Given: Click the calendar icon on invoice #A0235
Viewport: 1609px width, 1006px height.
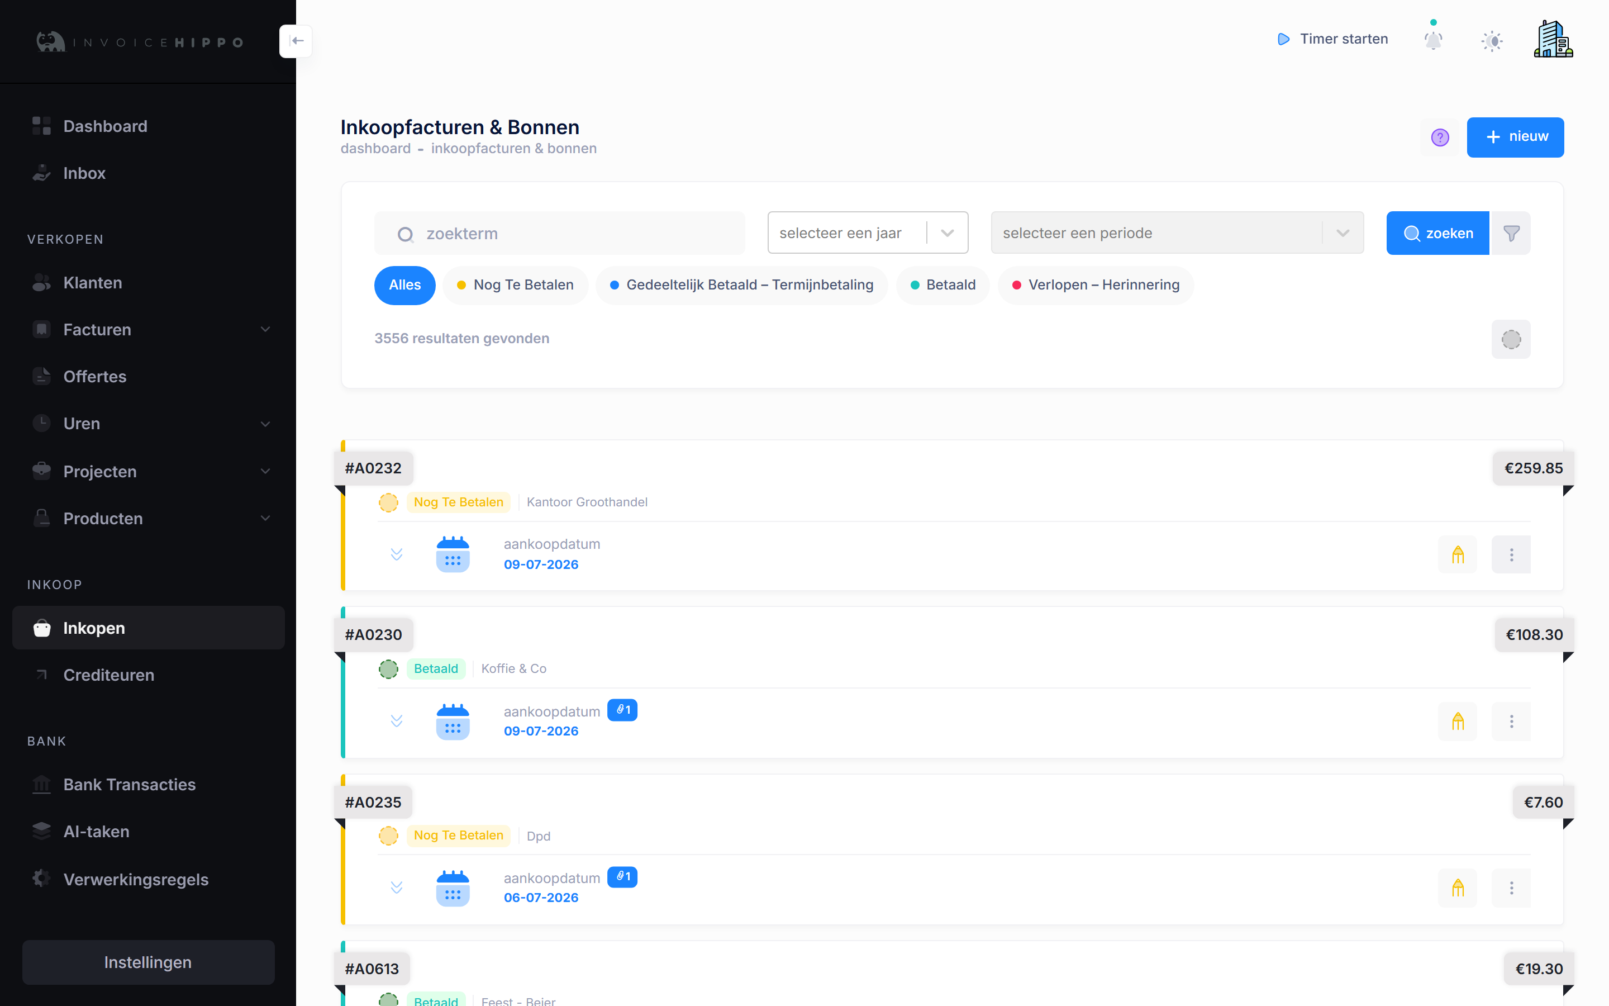Looking at the screenshot, I should tap(453, 888).
